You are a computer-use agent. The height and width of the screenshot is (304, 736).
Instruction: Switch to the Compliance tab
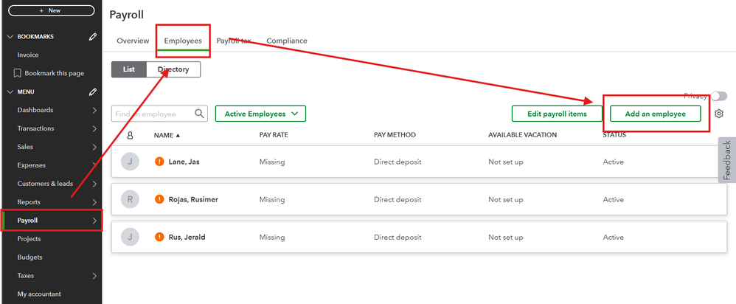pos(287,41)
